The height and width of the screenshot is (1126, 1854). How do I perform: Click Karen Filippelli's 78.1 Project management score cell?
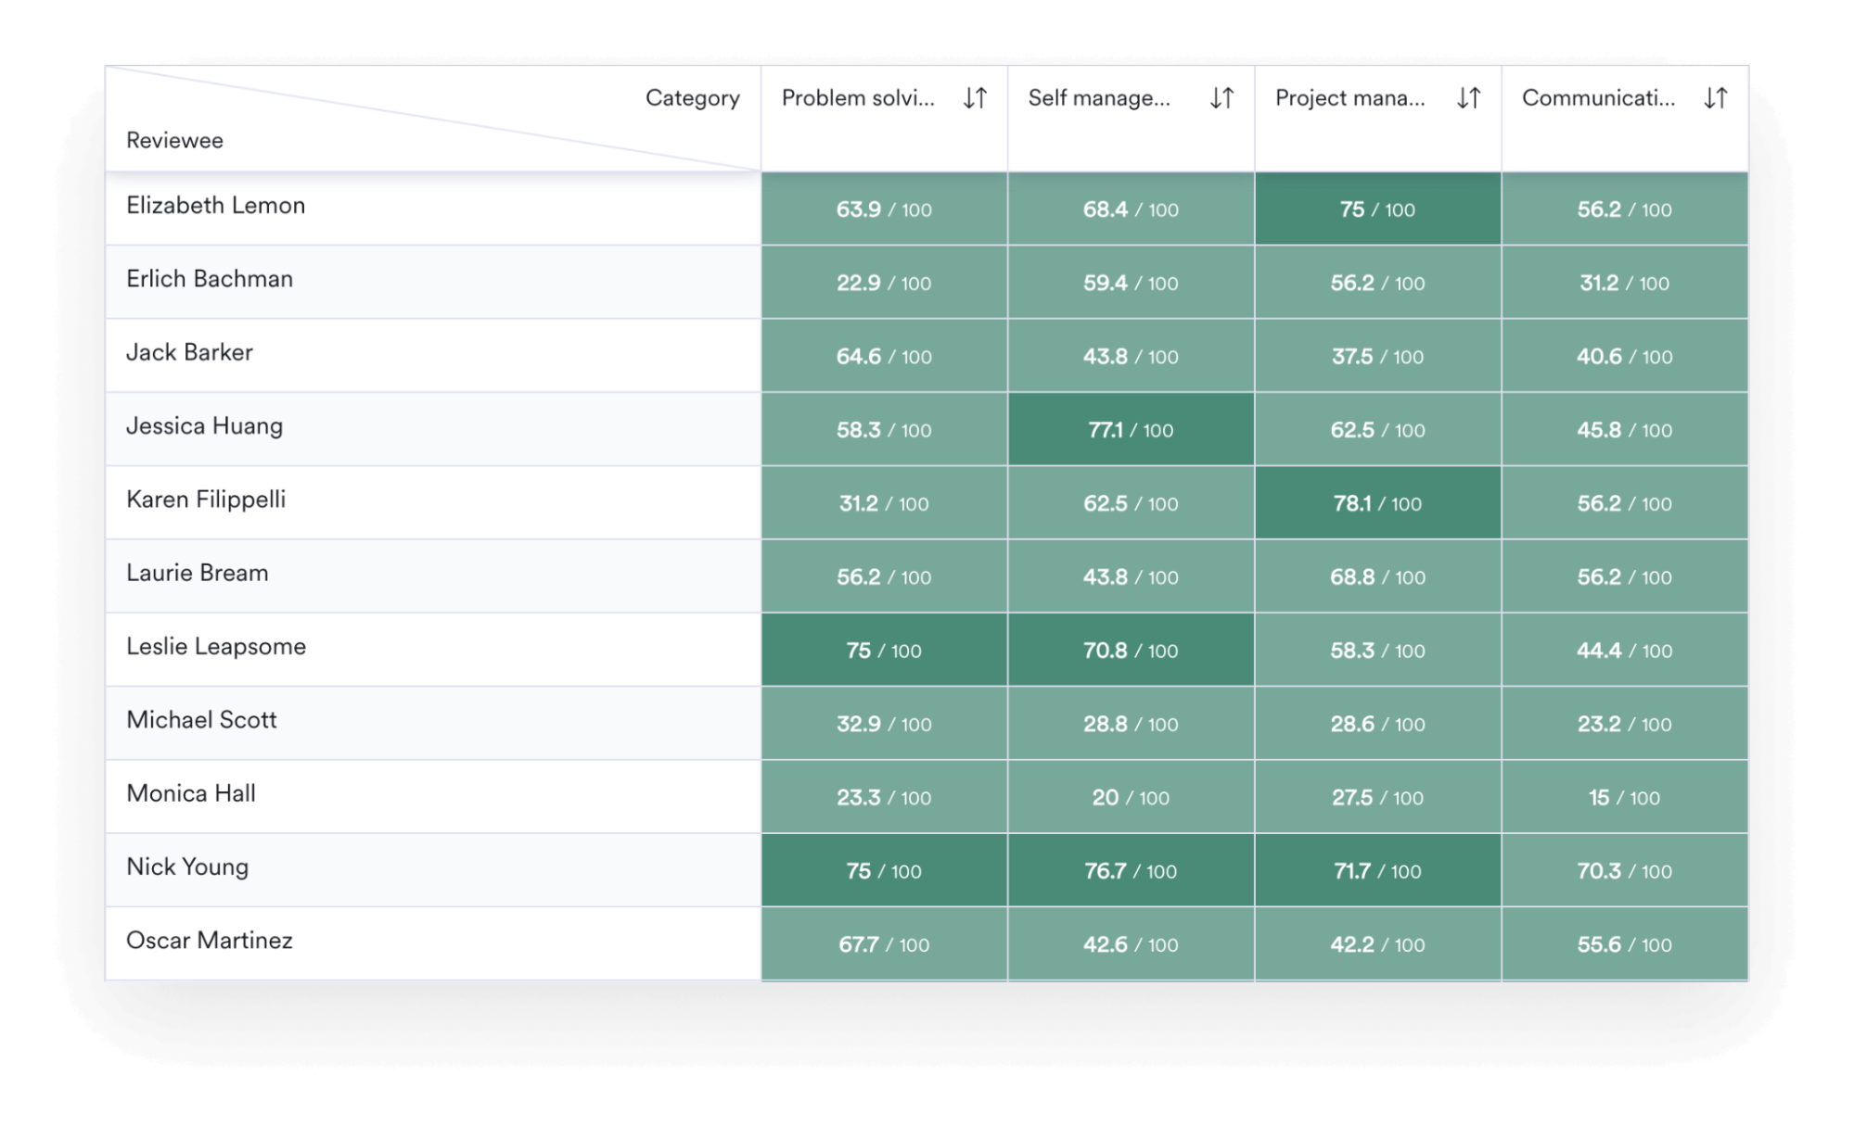1377,502
